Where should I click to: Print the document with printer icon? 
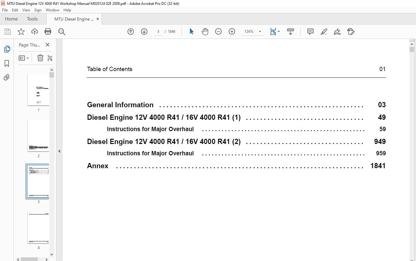pyautogui.click(x=48, y=32)
